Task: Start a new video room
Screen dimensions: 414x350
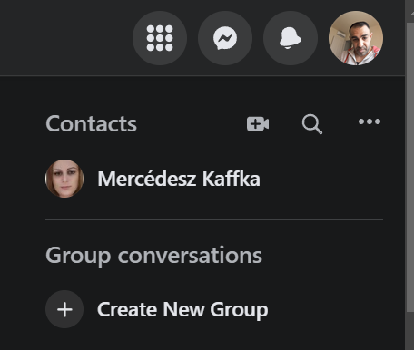Action: click(258, 124)
